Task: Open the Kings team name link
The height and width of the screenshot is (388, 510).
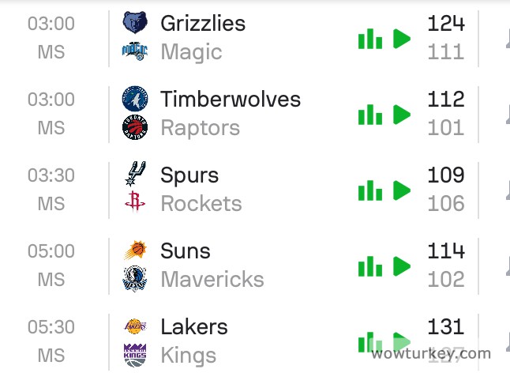Action: pos(188,356)
